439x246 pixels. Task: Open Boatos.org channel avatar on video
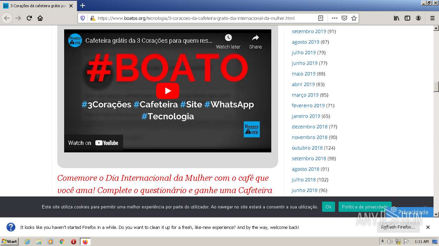[75, 40]
